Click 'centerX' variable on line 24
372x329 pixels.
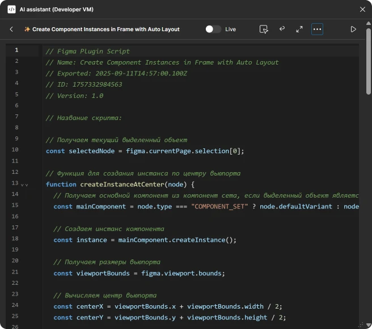pyautogui.click(x=90, y=306)
